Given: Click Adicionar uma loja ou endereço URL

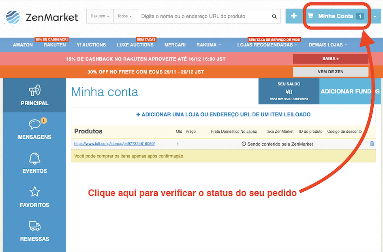Looking at the screenshot, I should pos(223,114).
